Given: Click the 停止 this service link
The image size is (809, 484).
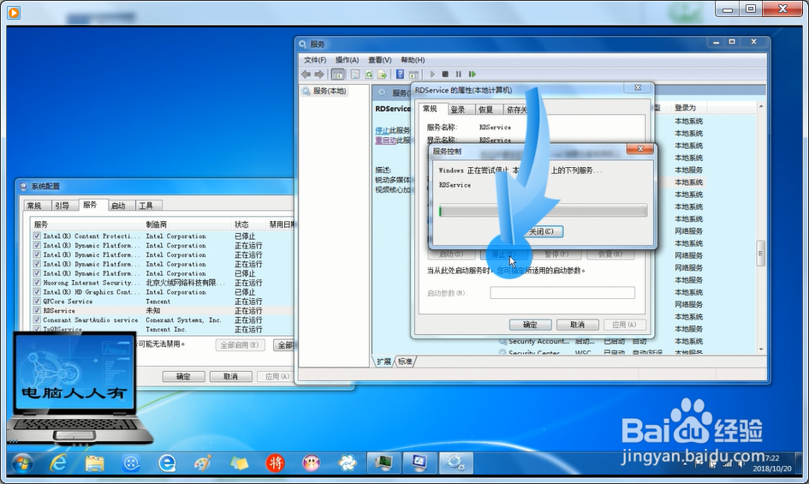Looking at the screenshot, I should 382,130.
